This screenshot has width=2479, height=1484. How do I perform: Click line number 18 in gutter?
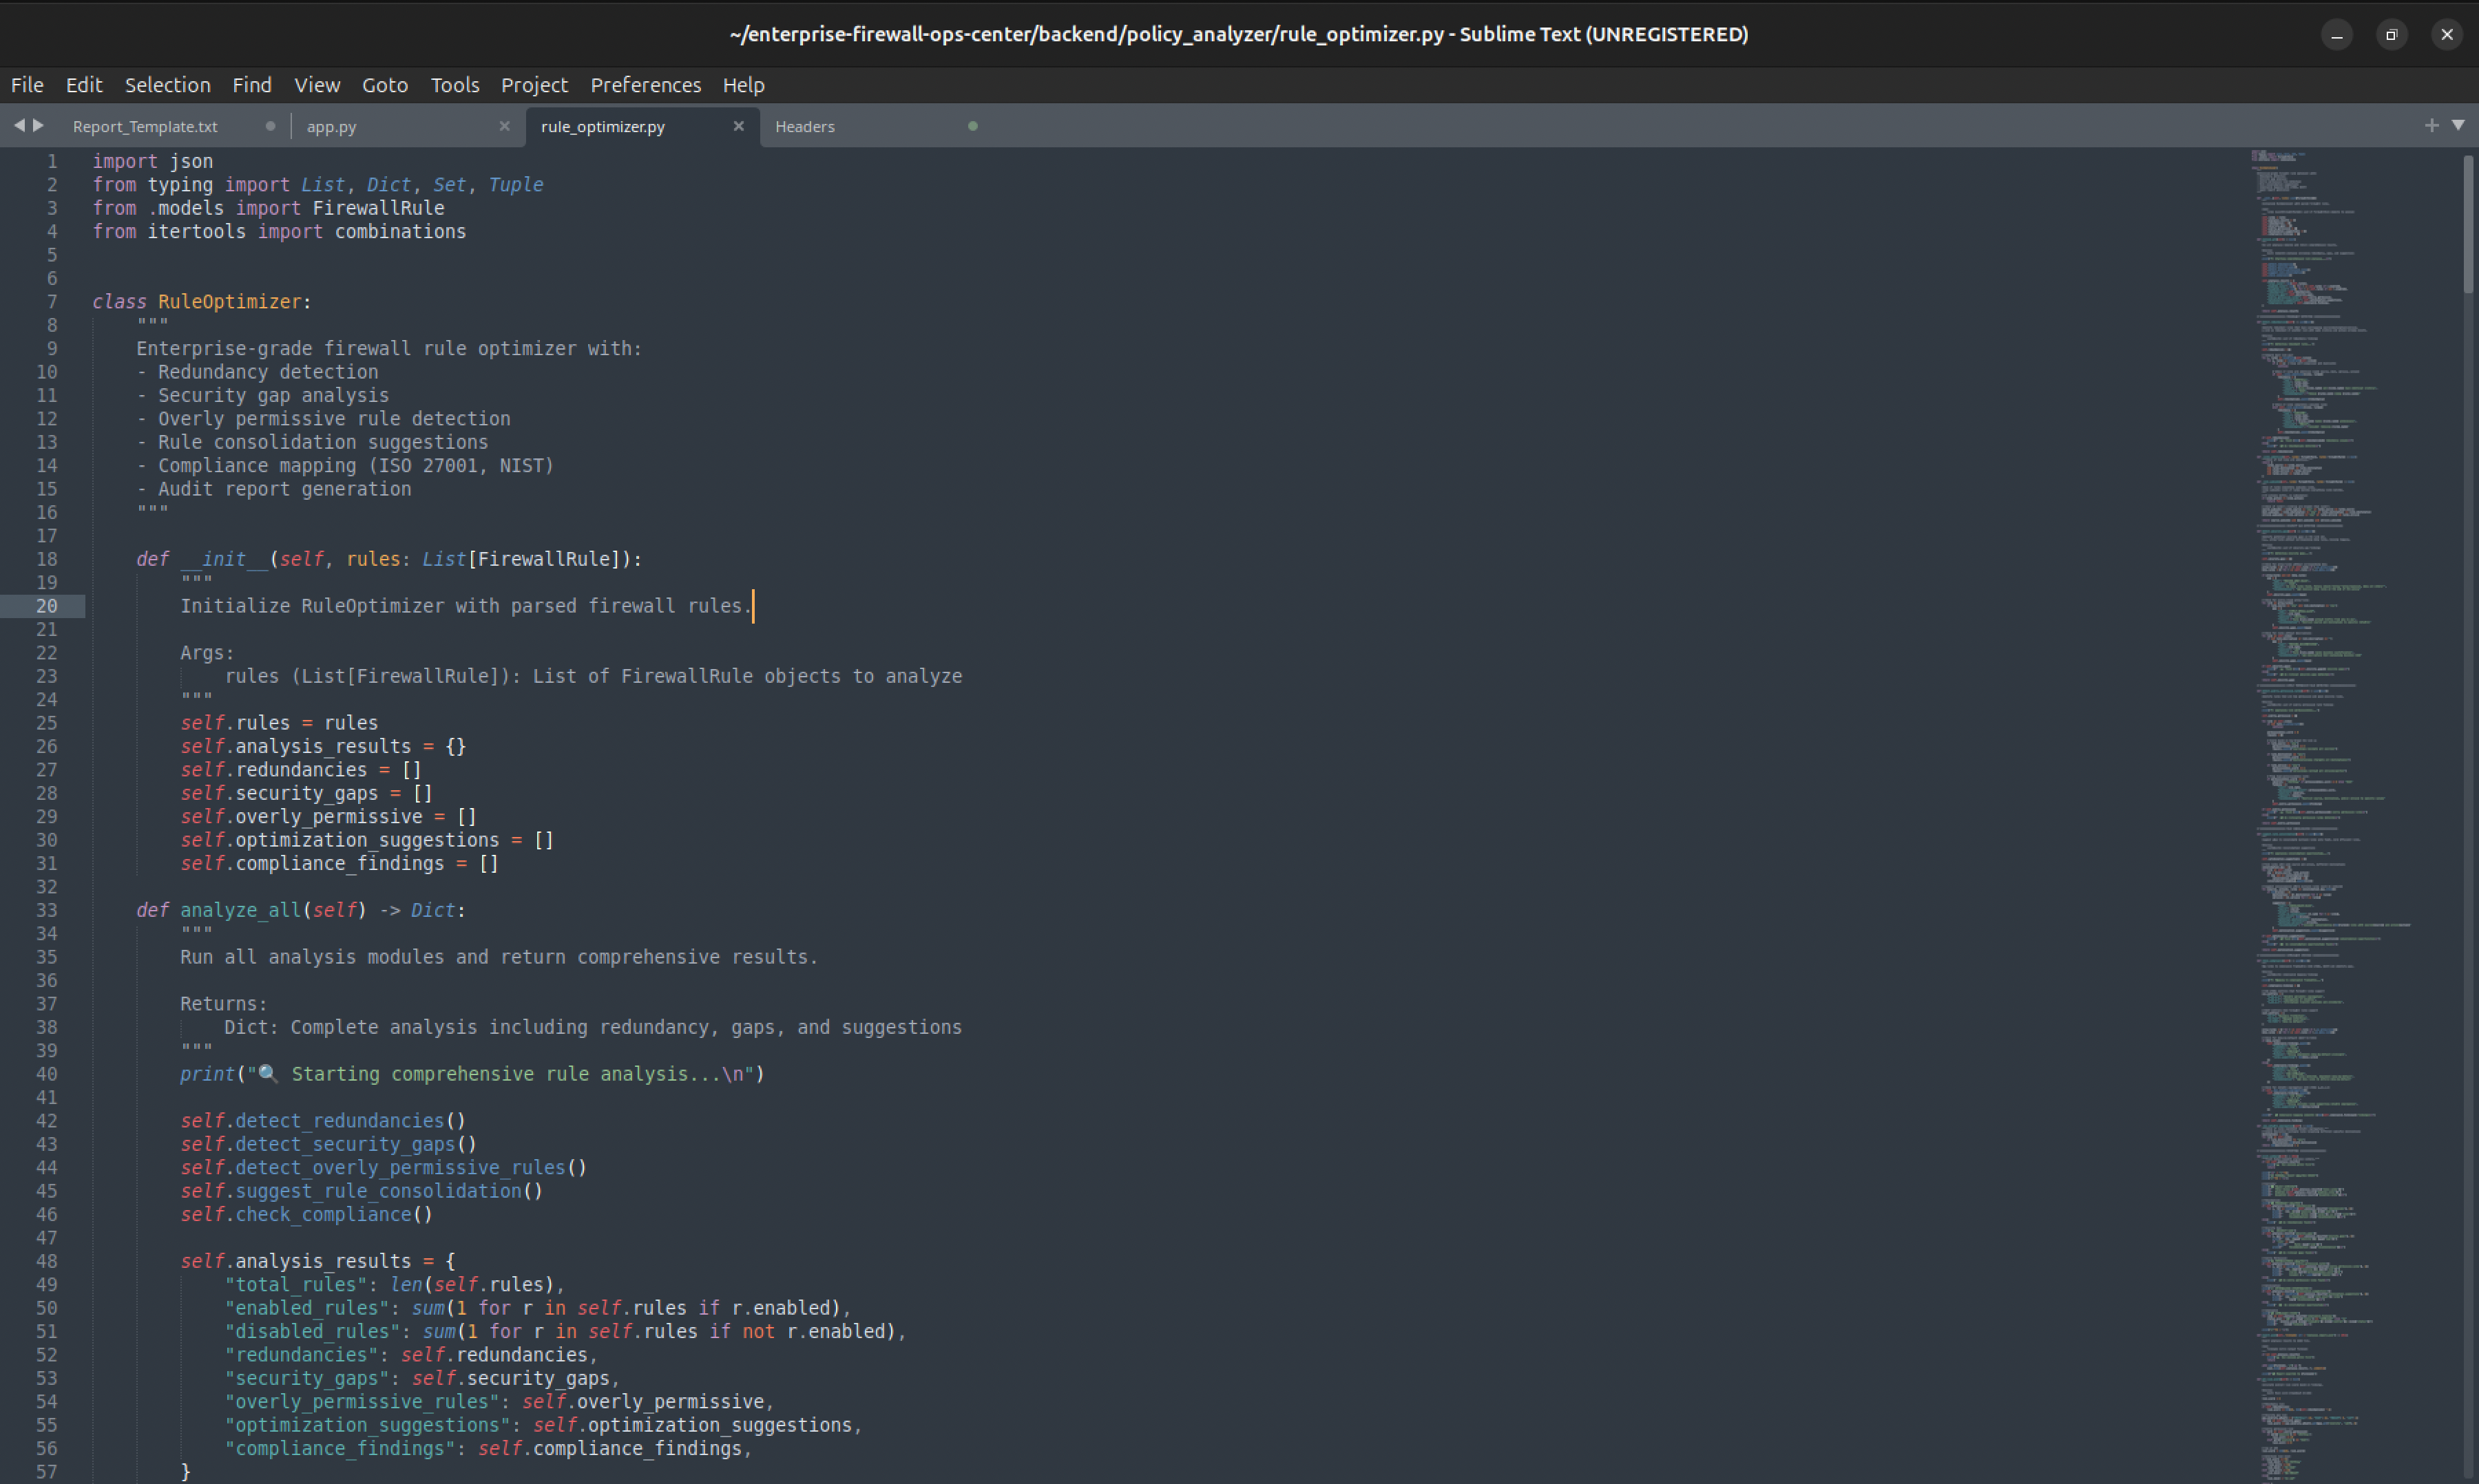pyautogui.click(x=46, y=559)
